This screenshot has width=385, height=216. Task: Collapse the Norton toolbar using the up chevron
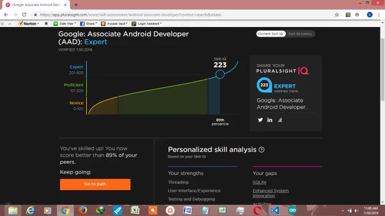10,24
